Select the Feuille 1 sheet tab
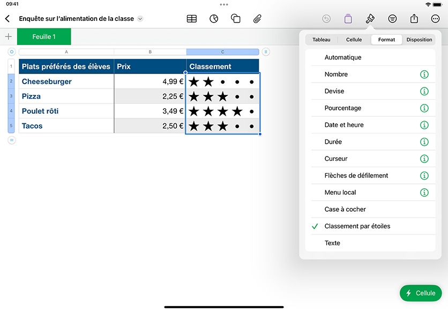 click(x=44, y=36)
